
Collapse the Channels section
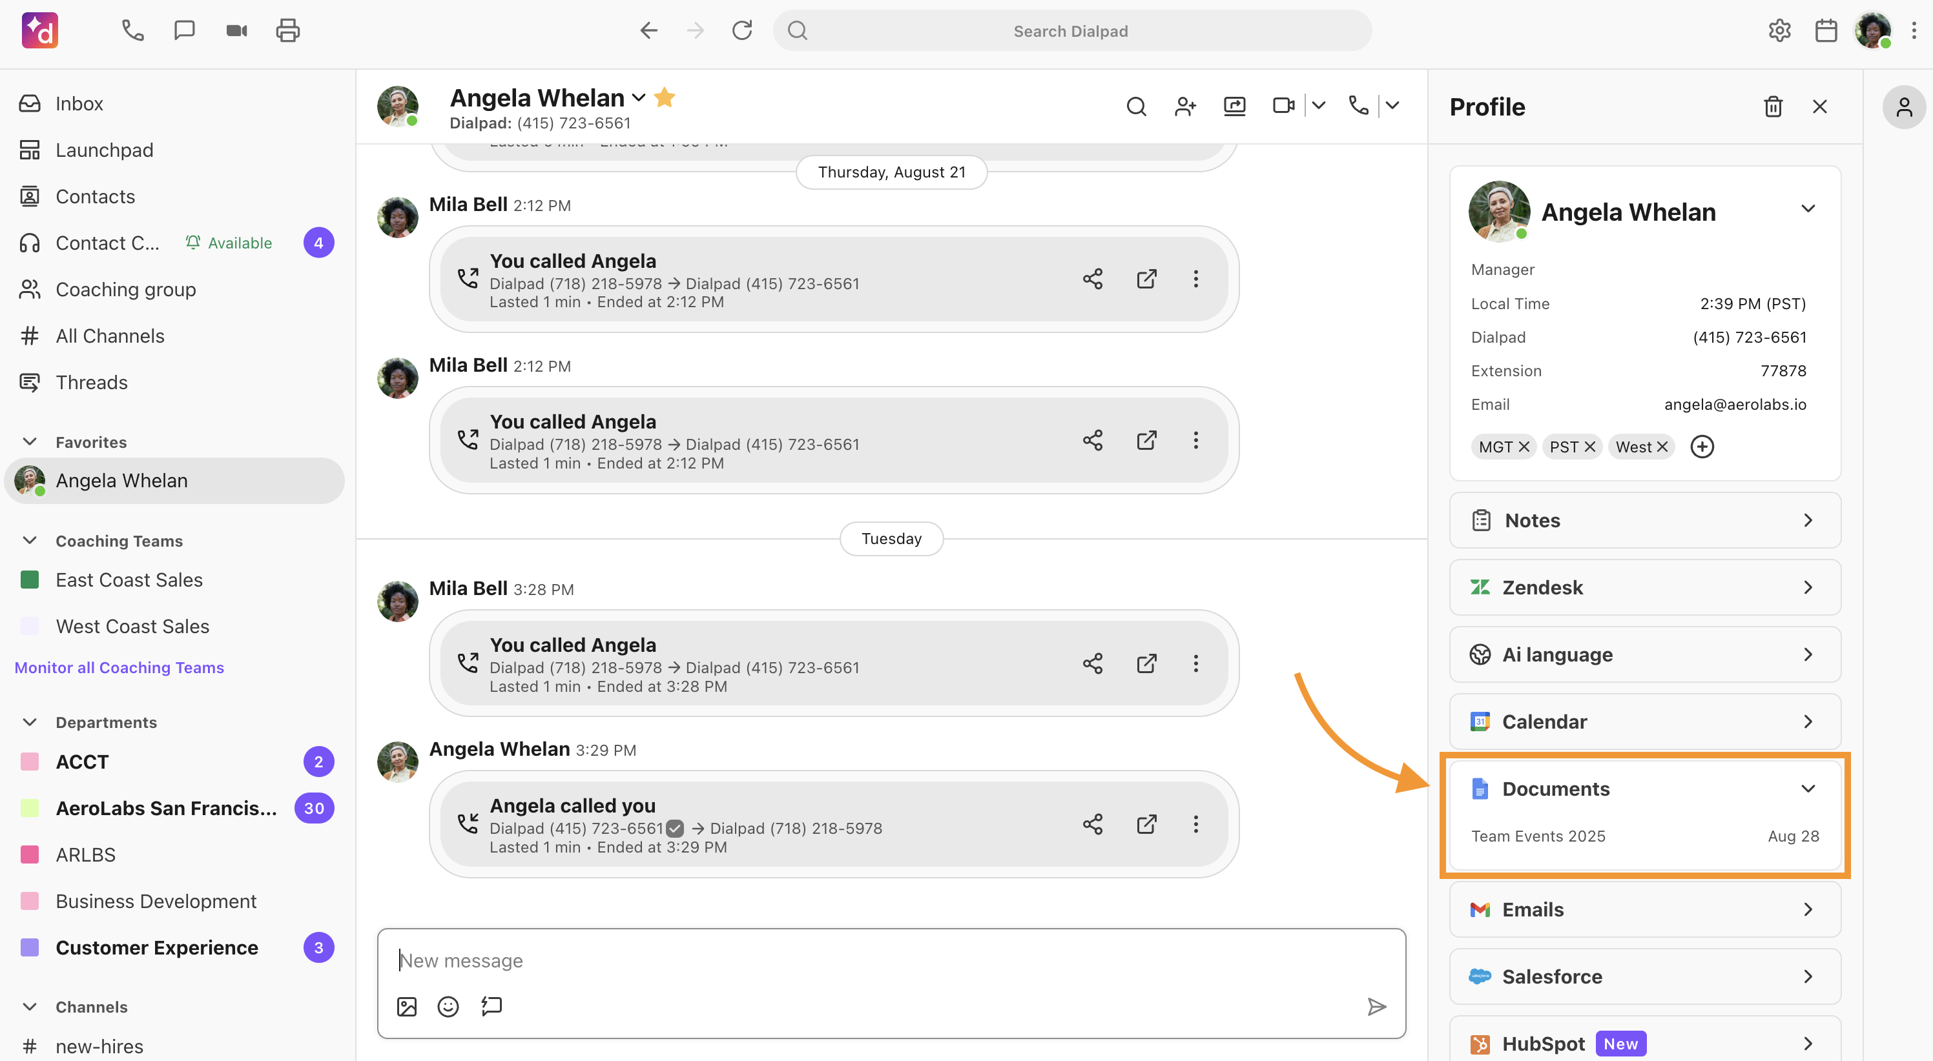(30, 1007)
